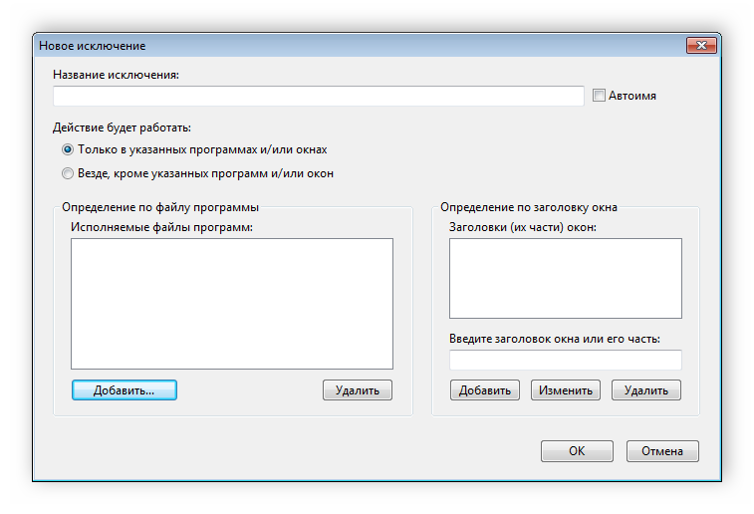The image size is (754, 514).
Task: Enable the 'Автоимя' checkbox
Action: click(x=599, y=96)
